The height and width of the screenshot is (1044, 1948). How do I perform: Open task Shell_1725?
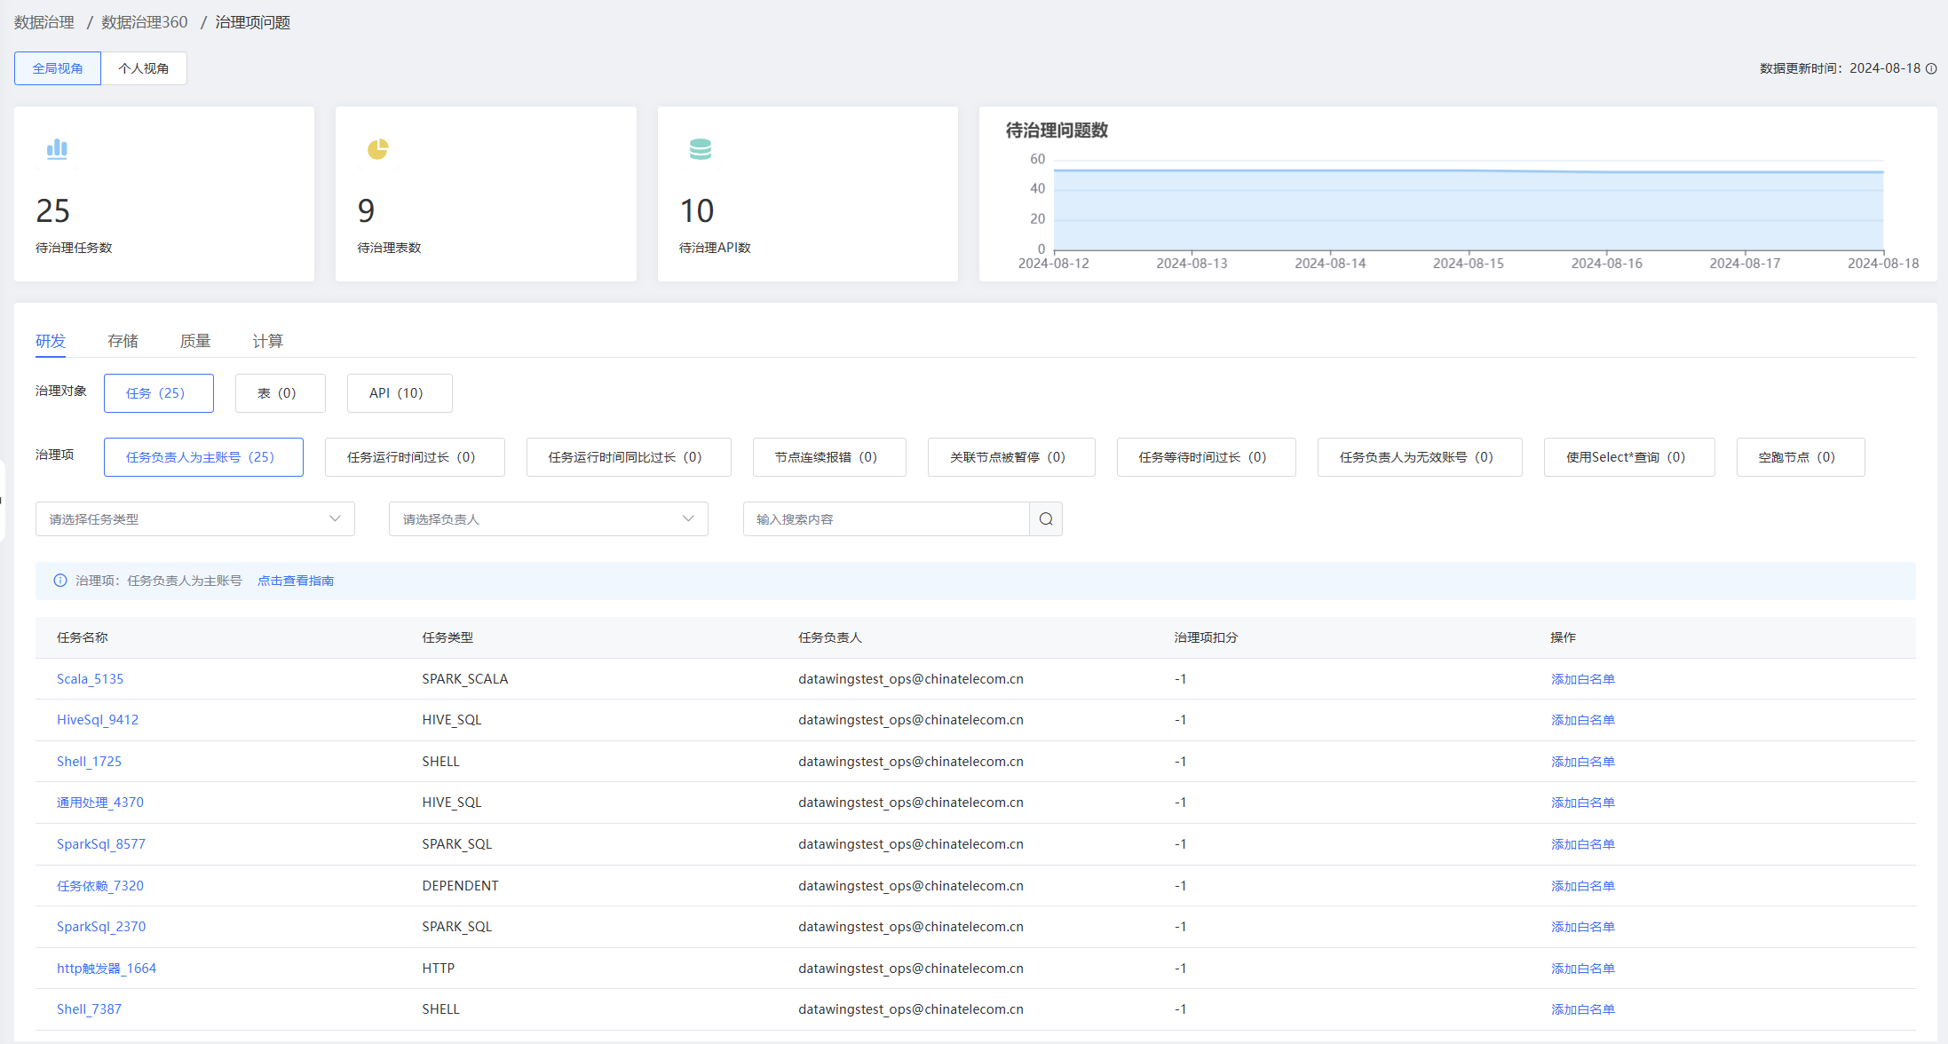coord(89,762)
